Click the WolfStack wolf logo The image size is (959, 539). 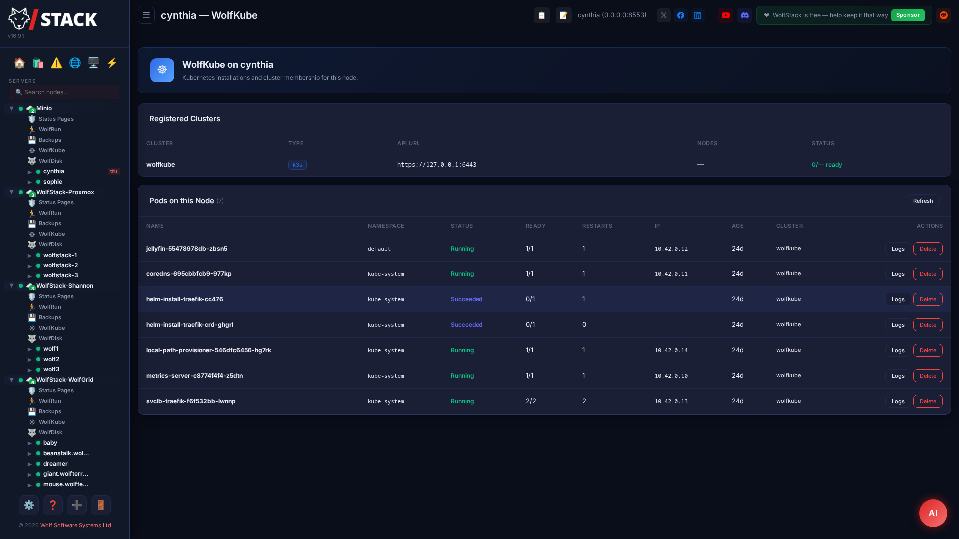[x=53, y=19]
